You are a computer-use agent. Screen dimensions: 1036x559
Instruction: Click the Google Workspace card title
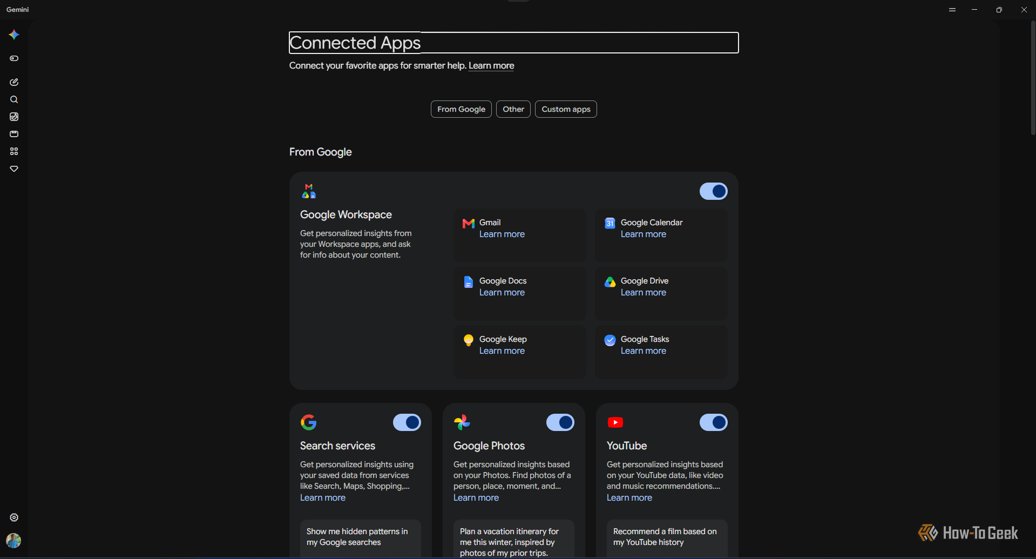(x=346, y=215)
